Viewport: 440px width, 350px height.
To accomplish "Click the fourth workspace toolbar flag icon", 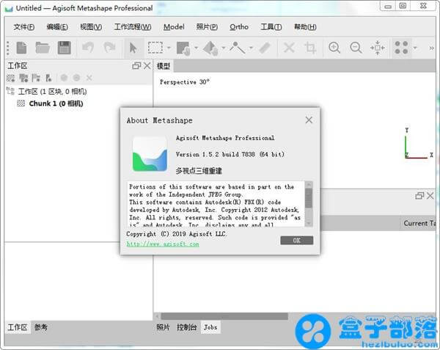I will tap(48, 78).
